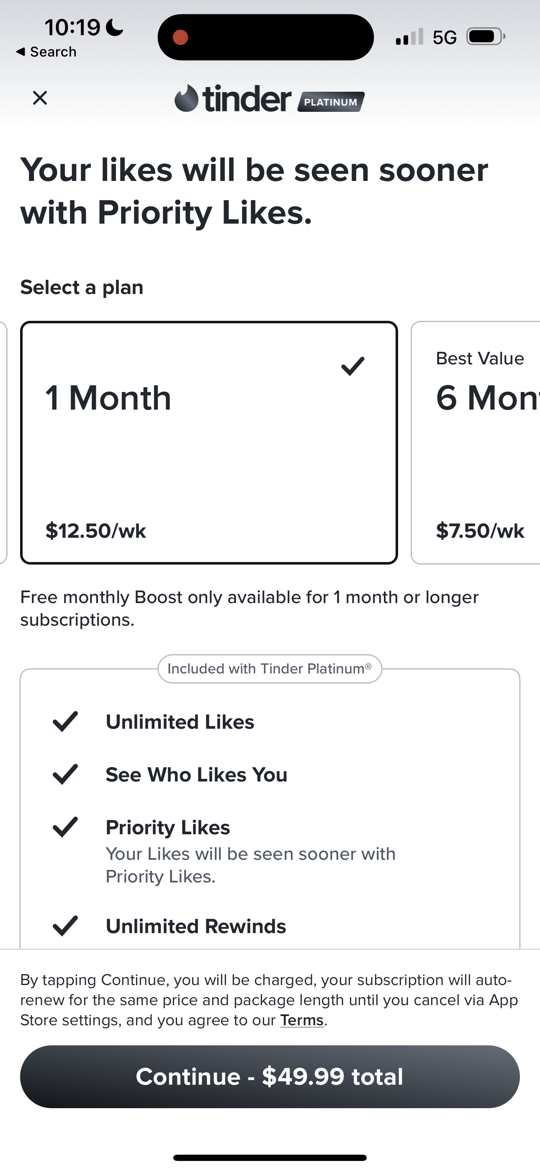The width and height of the screenshot is (540, 1171).
Task: Tap the Platinum badge in header
Action: (331, 102)
